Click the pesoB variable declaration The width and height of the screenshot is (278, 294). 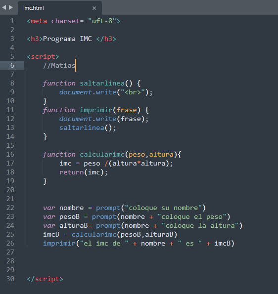tap(69, 217)
